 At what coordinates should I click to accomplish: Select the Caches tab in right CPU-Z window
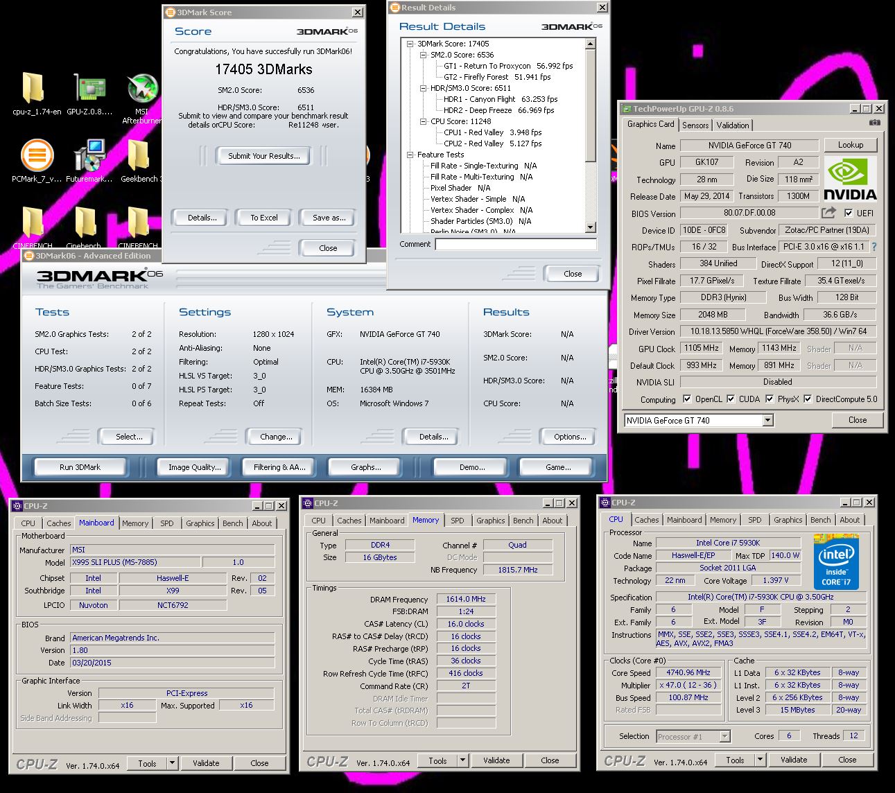click(x=647, y=520)
